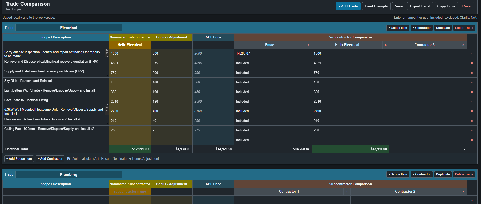
Task: Add a contractor to the Plumbing trade
Action: [x=421, y=174]
